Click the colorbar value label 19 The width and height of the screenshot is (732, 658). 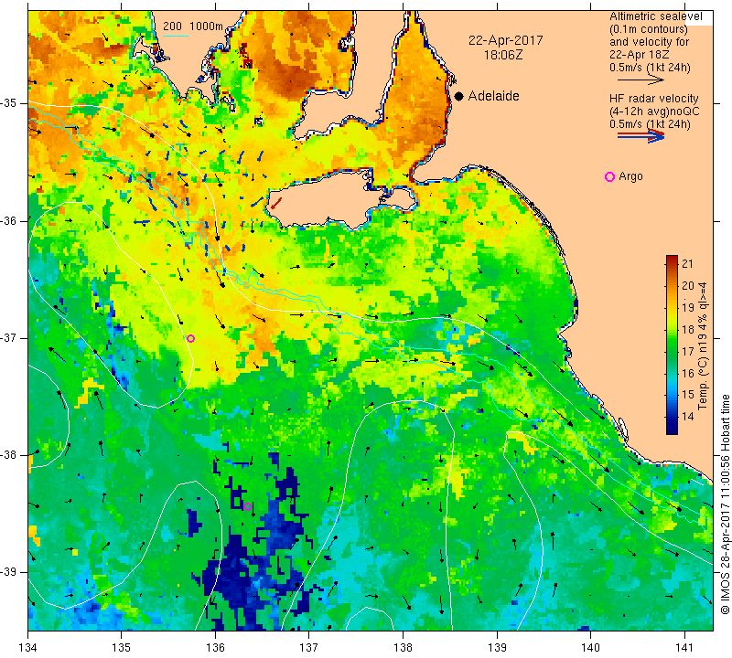pyautogui.click(x=688, y=307)
